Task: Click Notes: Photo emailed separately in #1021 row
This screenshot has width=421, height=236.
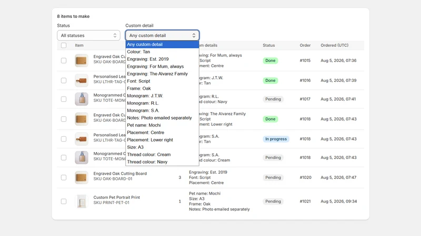Action: click(x=219, y=209)
